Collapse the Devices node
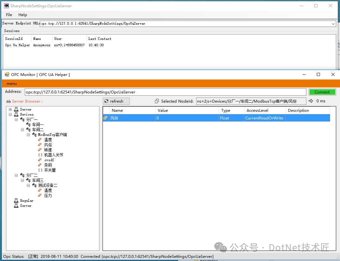Screen dimensions: 340x261 click(x=10, y=114)
